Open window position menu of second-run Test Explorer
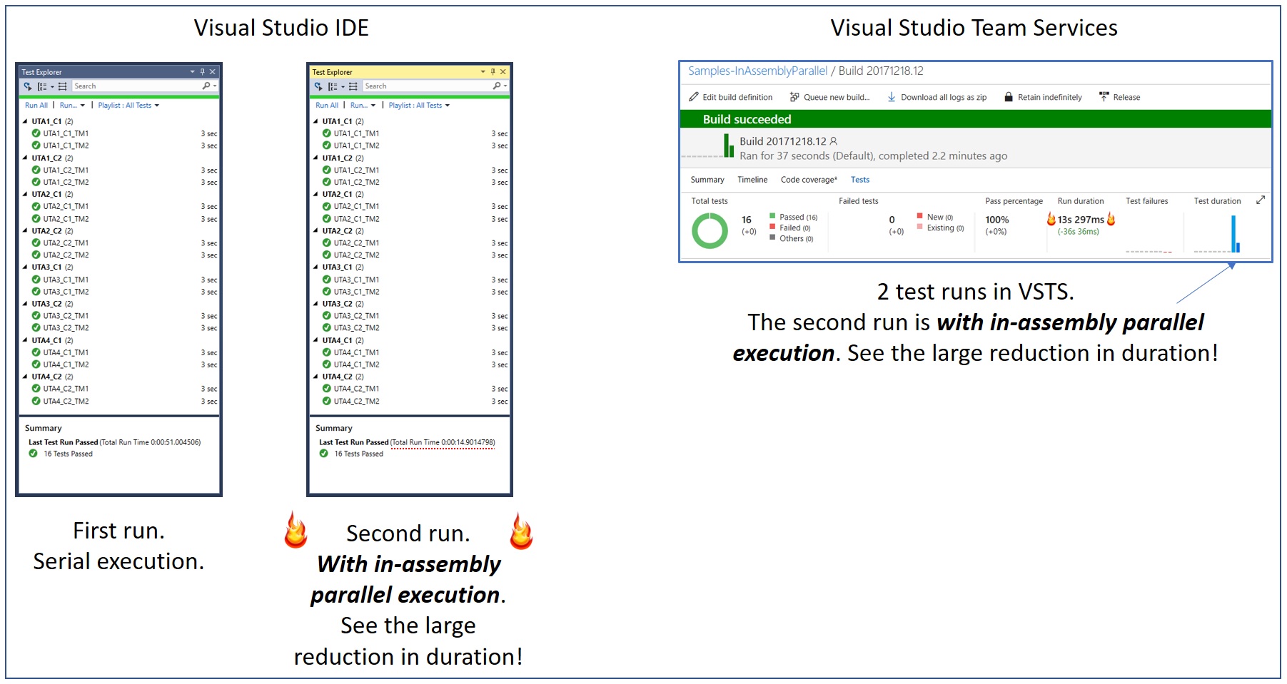This screenshot has height=684, width=1287. click(483, 72)
